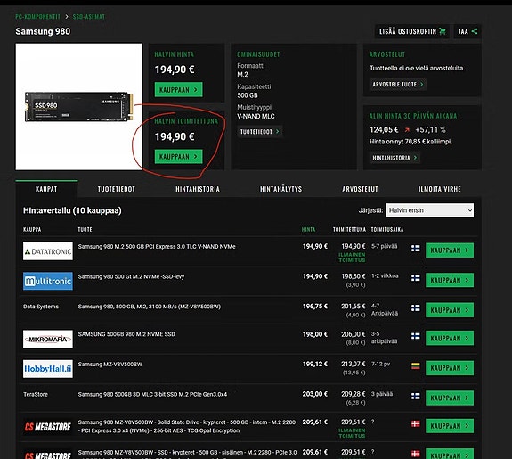Open SSD-asemat breadcrumb link
512x459 pixels.
[x=89, y=17]
